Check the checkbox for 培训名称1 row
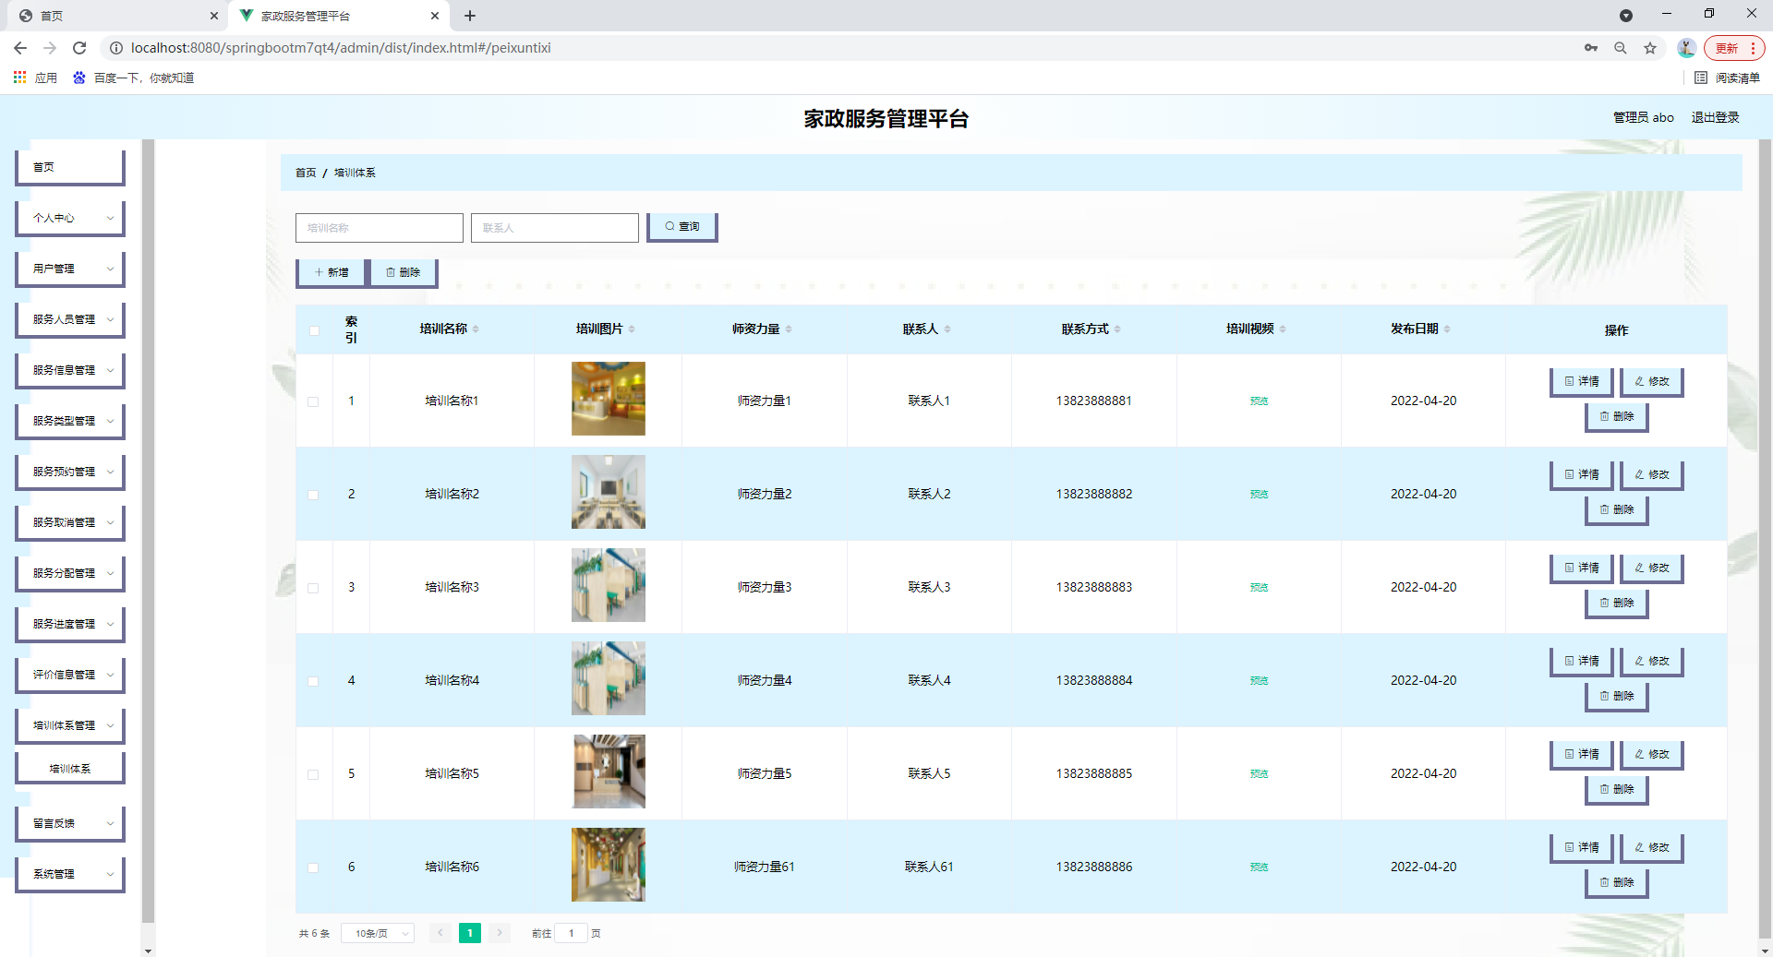Image resolution: width=1773 pixels, height=957 pixels. pyautogui.click(x=313, y=401)
